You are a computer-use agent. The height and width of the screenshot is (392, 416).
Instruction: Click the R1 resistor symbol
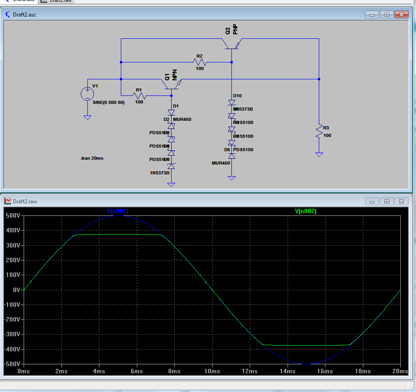point(140,95)
